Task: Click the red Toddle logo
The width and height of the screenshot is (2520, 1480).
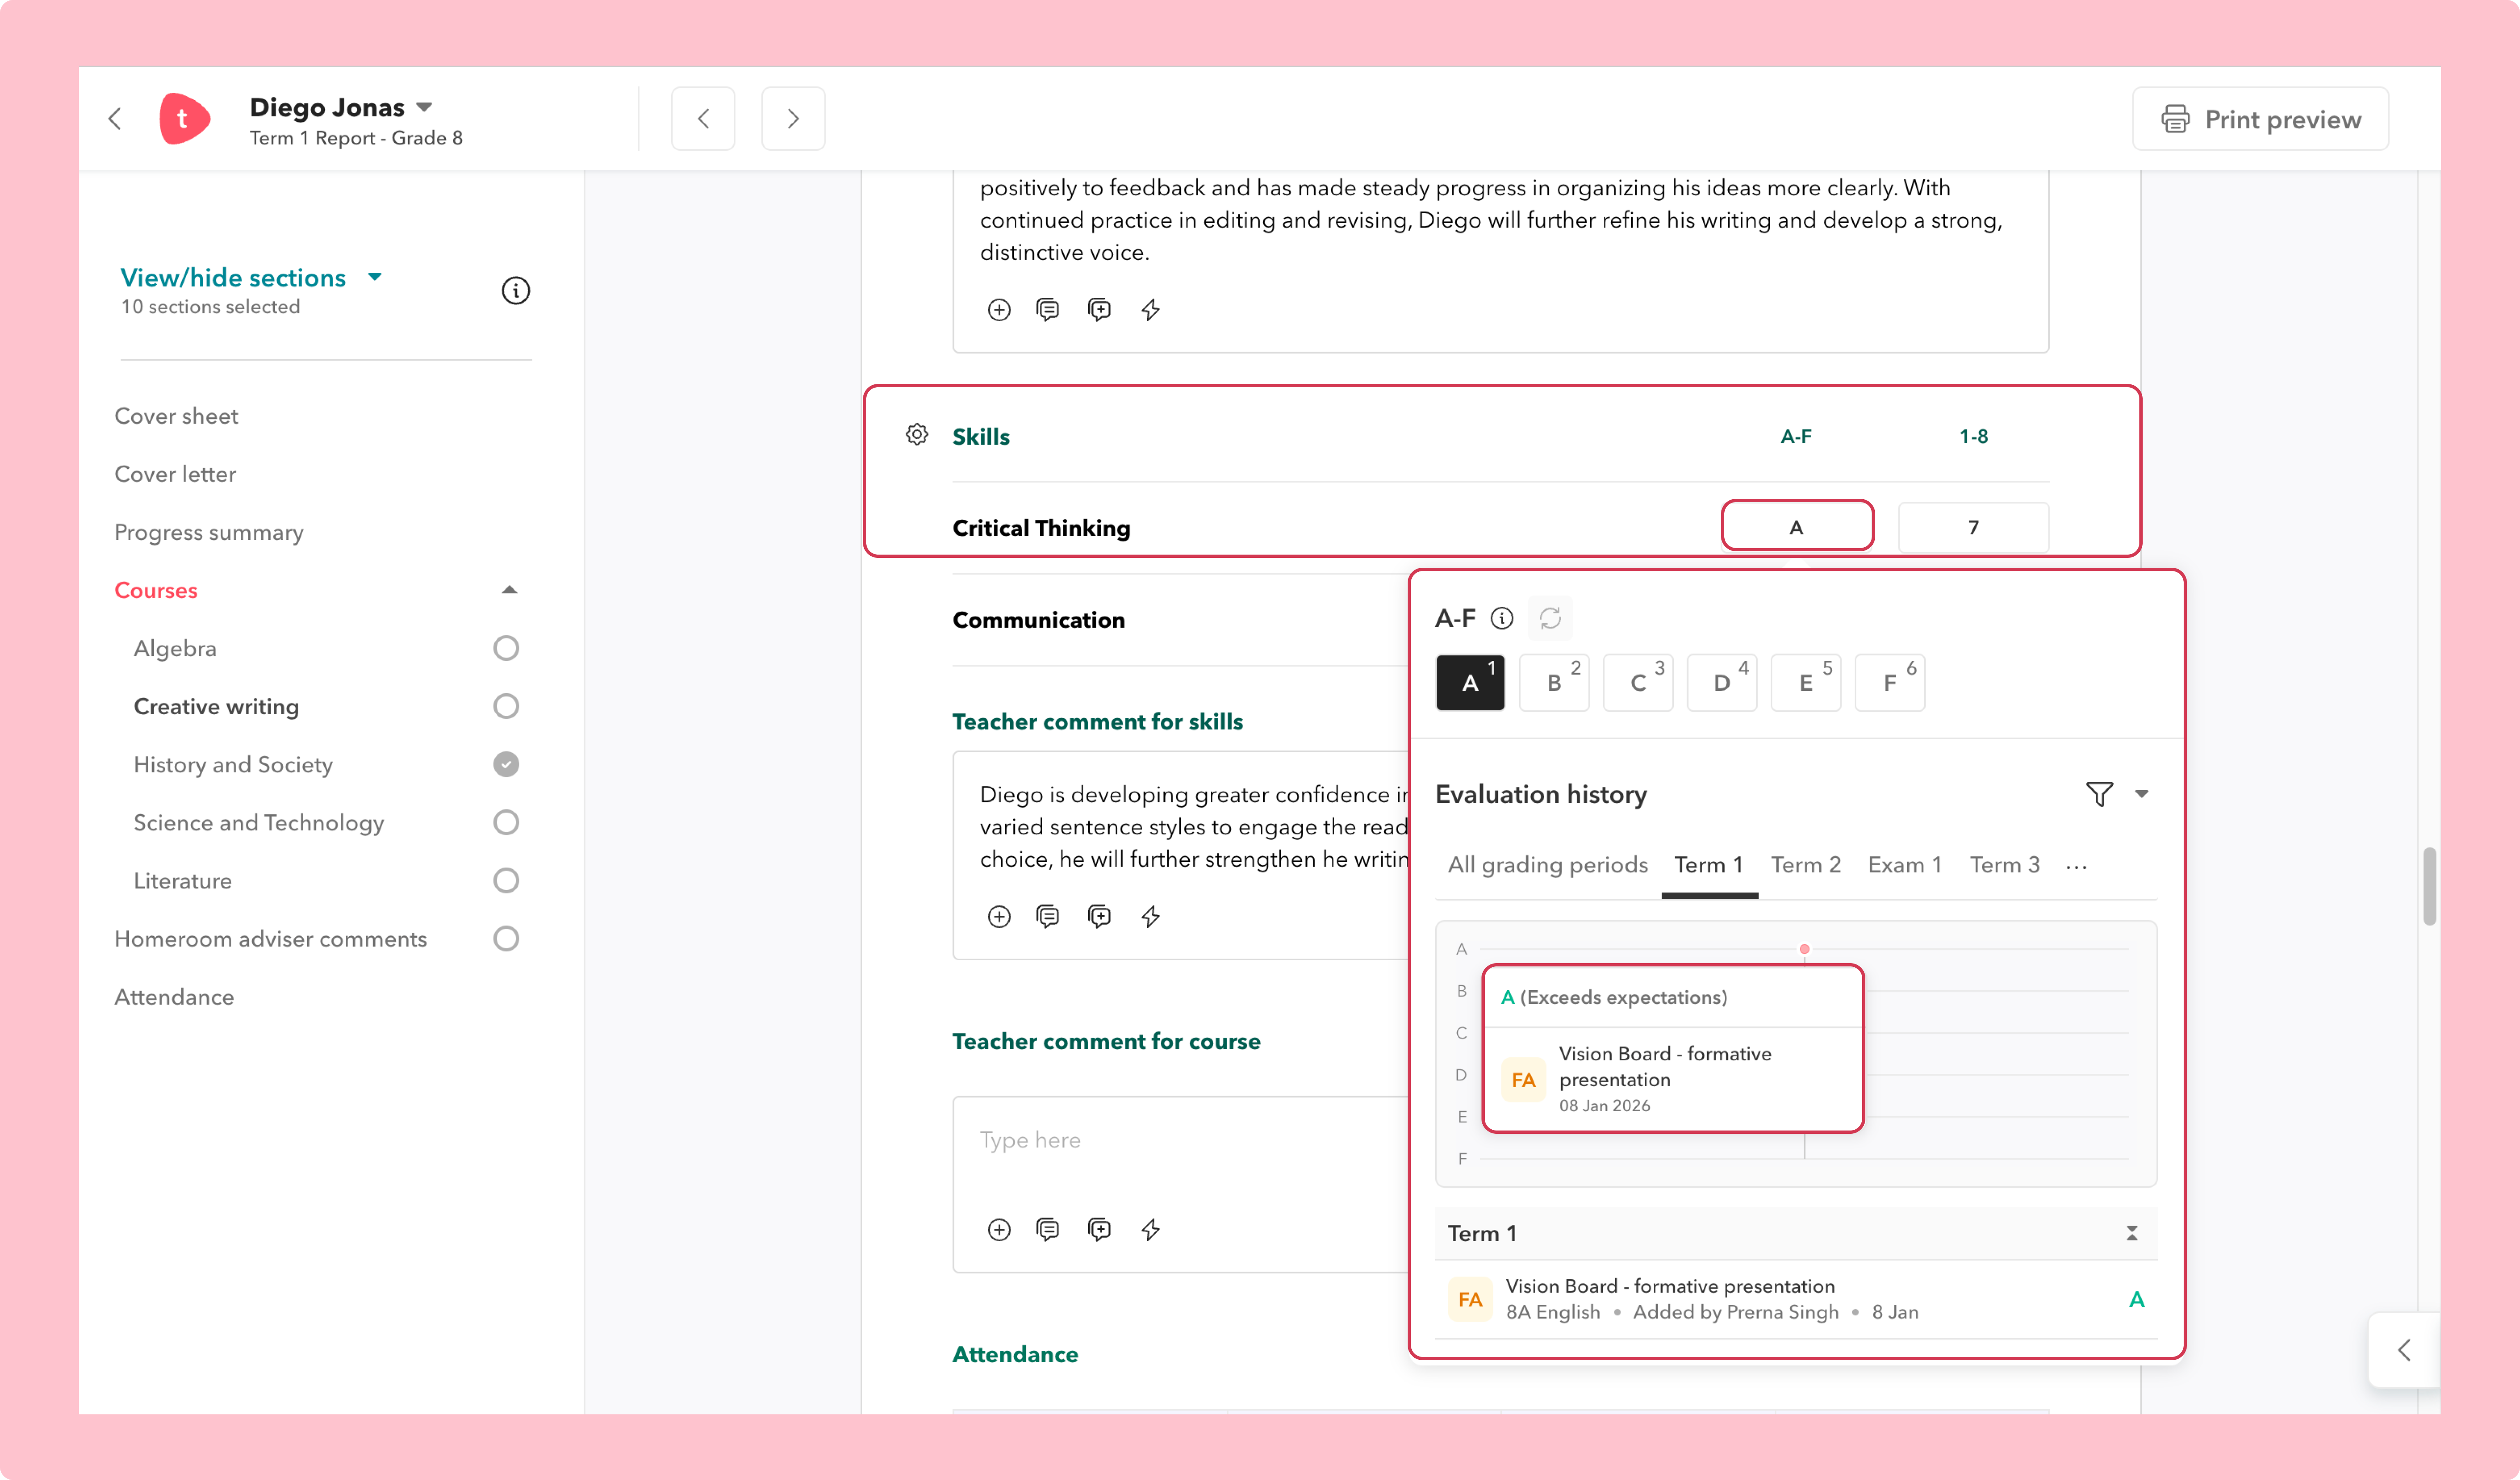Action: pyautogui.click(x=184, y=119)
